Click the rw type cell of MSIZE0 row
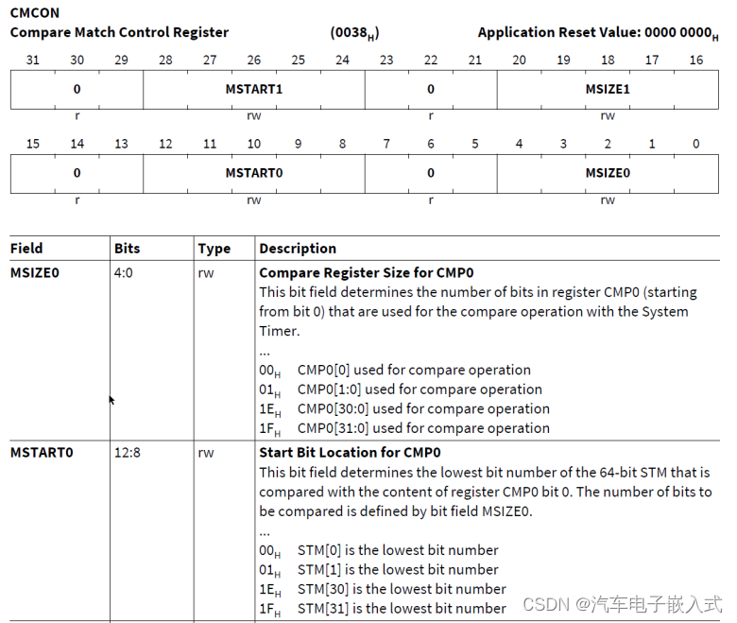Viewport: 737px width, 623px height. (206, 273)
